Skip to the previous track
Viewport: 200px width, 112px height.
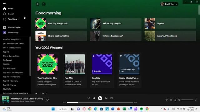click(94, 98)
